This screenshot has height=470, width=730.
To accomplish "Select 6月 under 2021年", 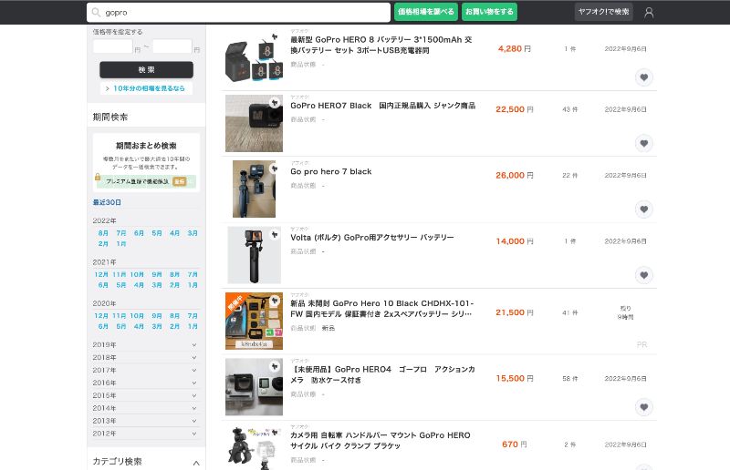I will (103, 285).
